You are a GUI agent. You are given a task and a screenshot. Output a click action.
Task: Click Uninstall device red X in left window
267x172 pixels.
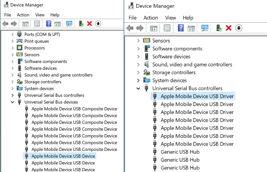coord(90,24)
